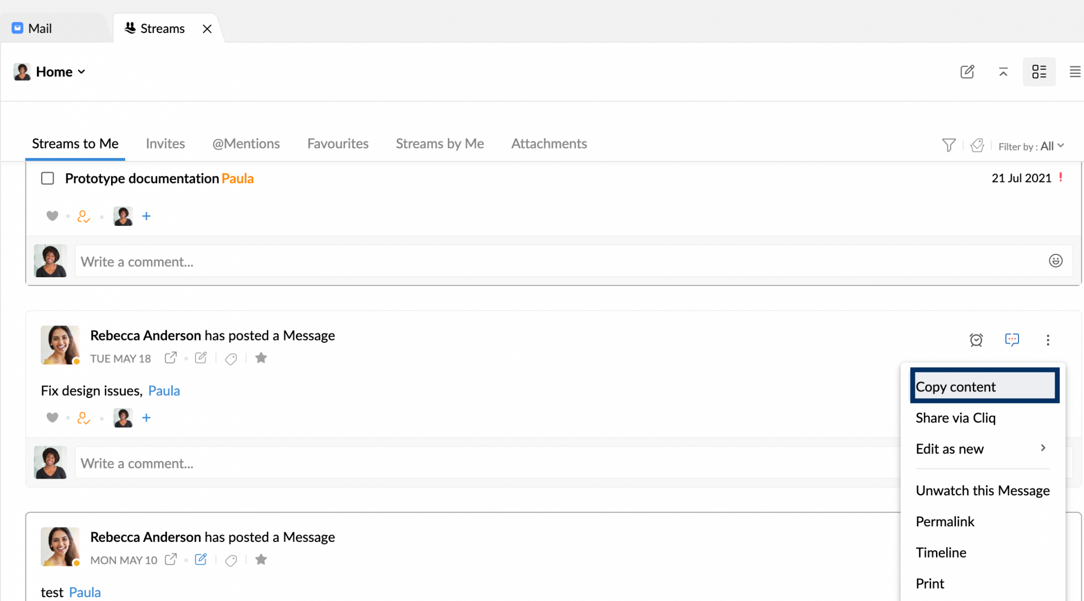
Task: Click the Unwatch this Message option
Action: click(983, 490)
